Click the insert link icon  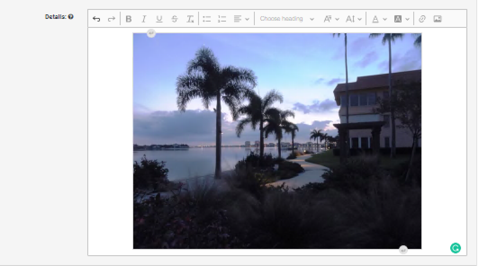click(x=422, y=19)
